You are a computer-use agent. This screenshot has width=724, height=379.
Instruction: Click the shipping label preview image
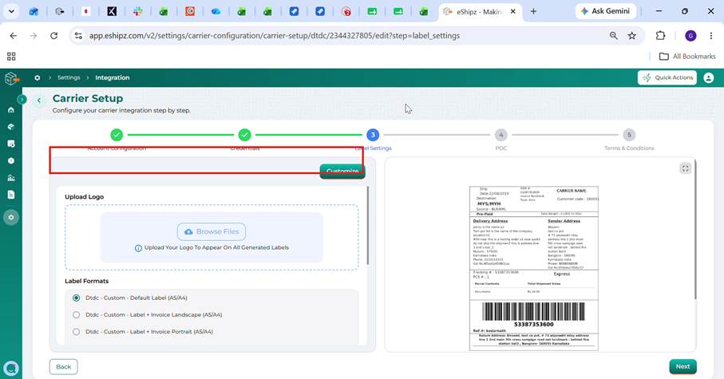[x=534, y=268]
